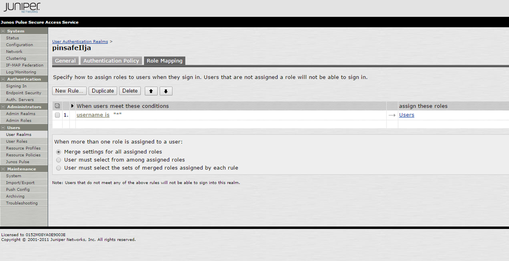Open User Realms in the sidebar

(x=18, y=134)
